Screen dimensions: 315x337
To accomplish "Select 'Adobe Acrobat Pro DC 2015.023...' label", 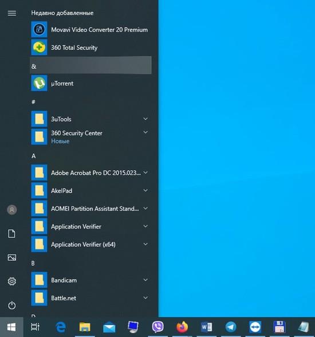I will click(96, 173).
